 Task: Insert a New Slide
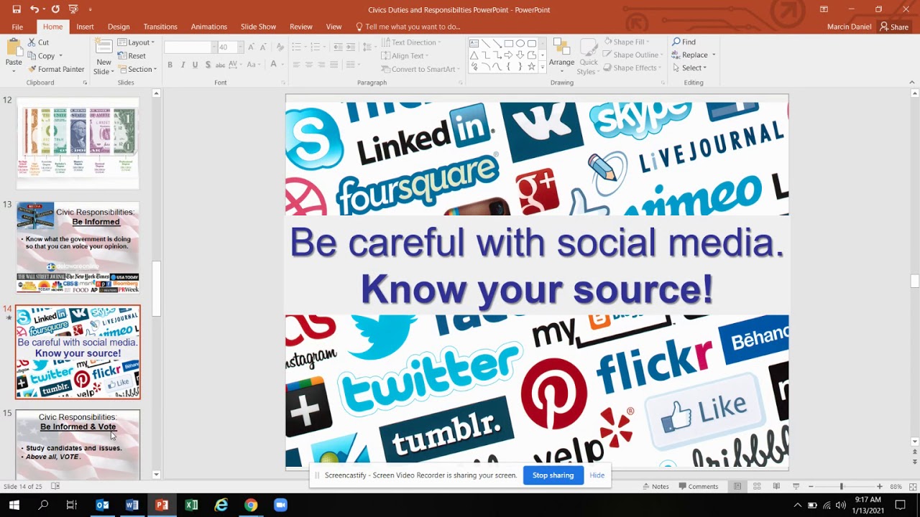103,56
